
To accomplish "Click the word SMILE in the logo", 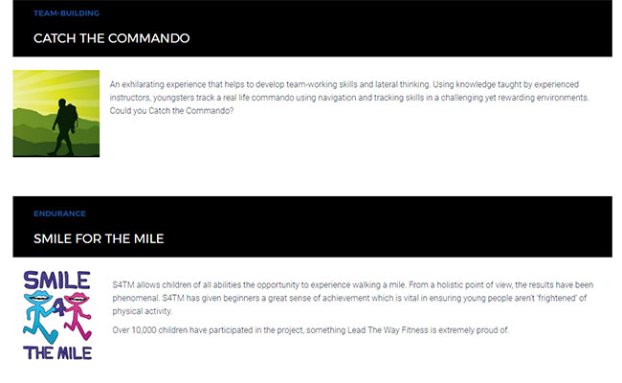I will coord(57,280).
